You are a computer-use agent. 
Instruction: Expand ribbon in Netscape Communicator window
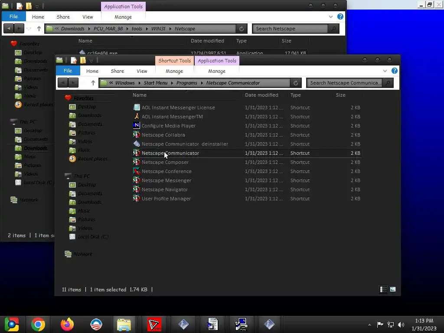click(x=385, y=71)
